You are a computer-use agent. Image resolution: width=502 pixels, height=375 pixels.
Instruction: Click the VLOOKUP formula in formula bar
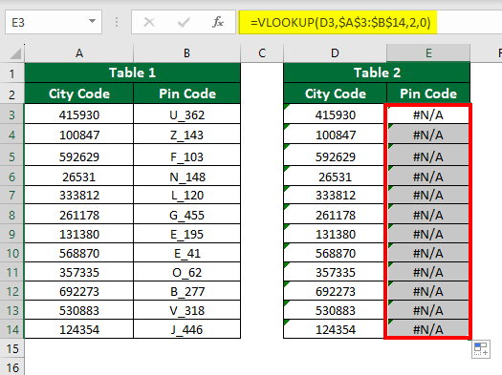tap(340, 22)
